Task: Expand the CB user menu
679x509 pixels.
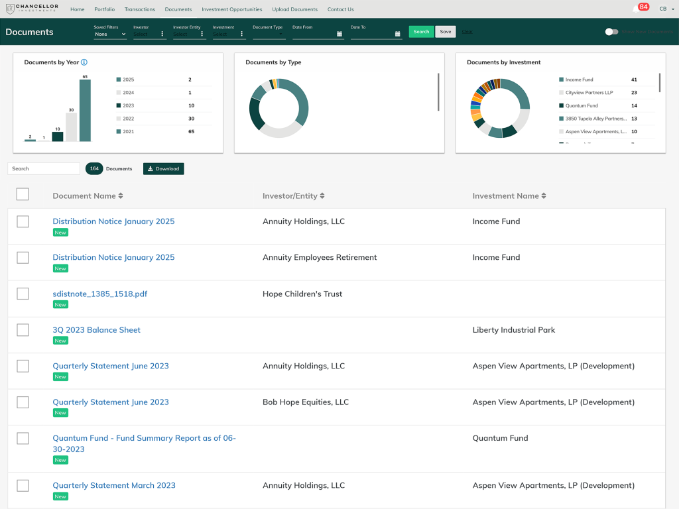Action: tap(666, 9)
